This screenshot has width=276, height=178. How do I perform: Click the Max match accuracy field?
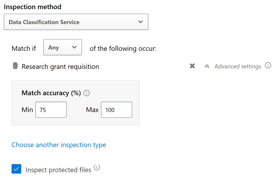pyautogui.click(x=116, y=110)
